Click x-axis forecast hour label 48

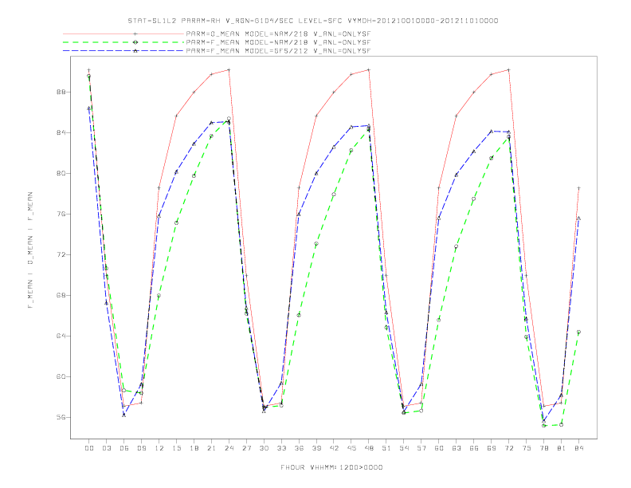[369, 448]
